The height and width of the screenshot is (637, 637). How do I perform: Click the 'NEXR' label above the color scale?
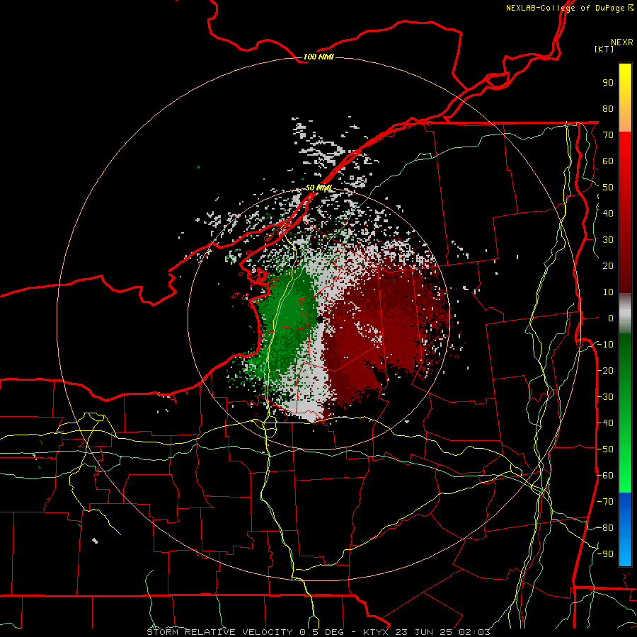[x=621, y=42]
